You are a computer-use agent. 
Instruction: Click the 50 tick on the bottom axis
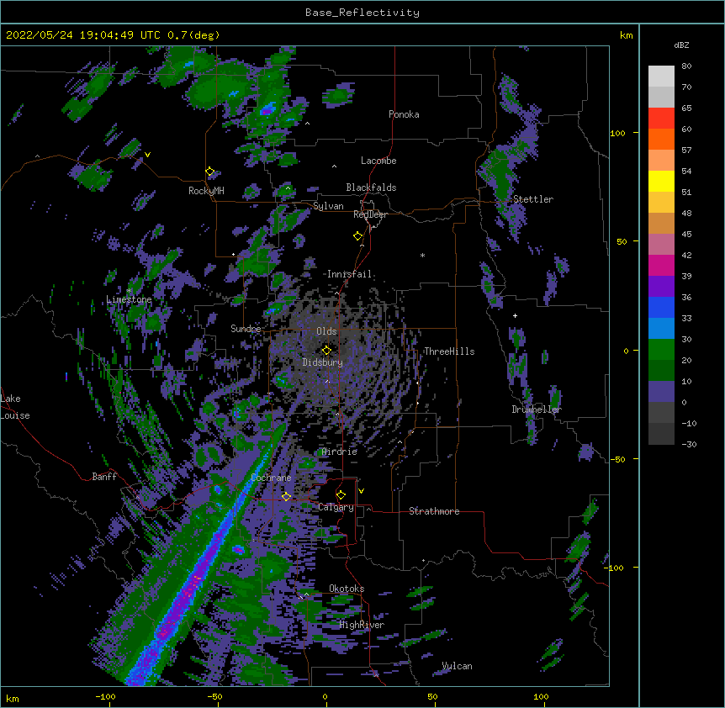tap(432, 696)
